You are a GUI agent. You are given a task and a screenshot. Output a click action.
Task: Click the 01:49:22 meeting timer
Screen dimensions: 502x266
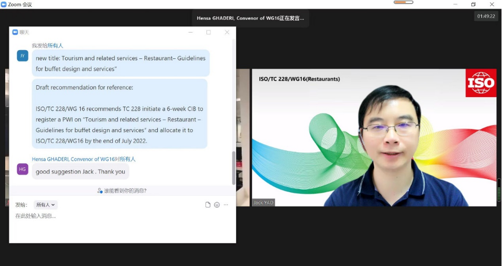[486, 16]
